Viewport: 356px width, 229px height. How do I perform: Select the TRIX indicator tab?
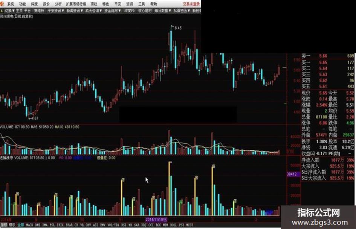[60, 225]
